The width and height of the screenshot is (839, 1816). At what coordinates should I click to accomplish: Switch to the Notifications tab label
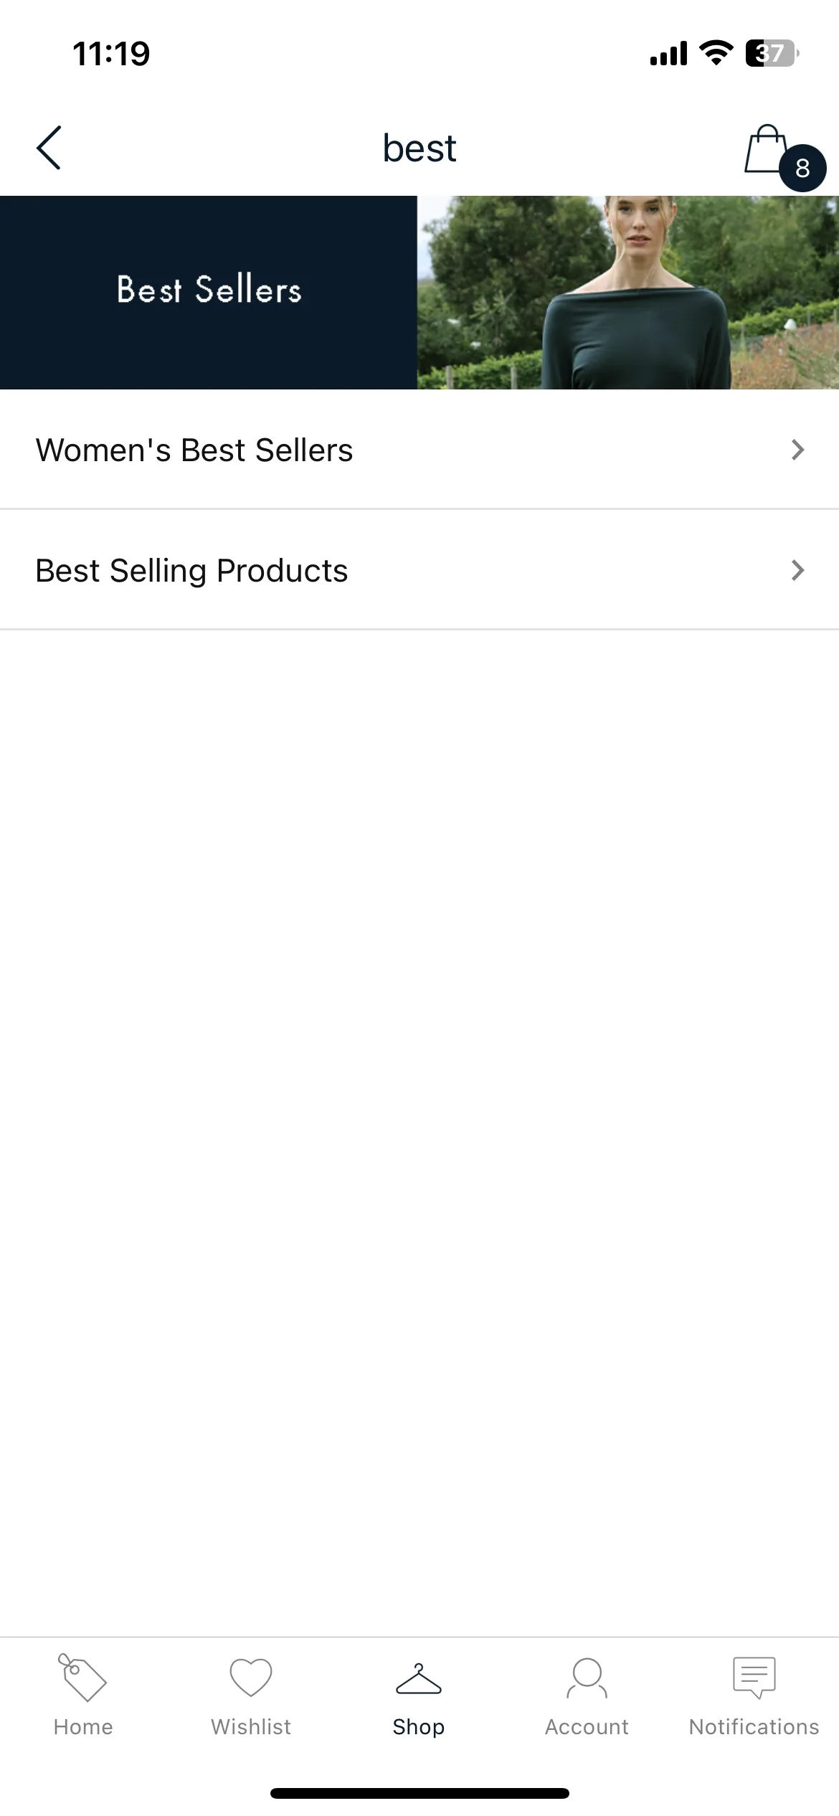754,1727
